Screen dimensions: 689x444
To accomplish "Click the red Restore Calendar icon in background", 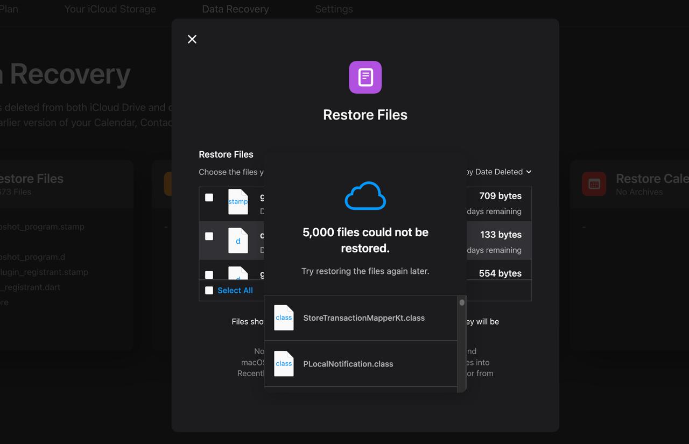I will [x=594, y=184].
